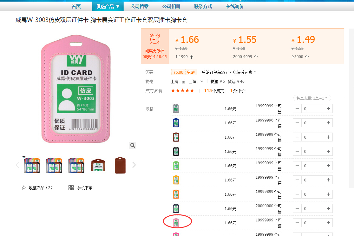This screenshot has height=236, width=354.
Task: Open the 115个成交 transactions link
Action: pos(214,91)
